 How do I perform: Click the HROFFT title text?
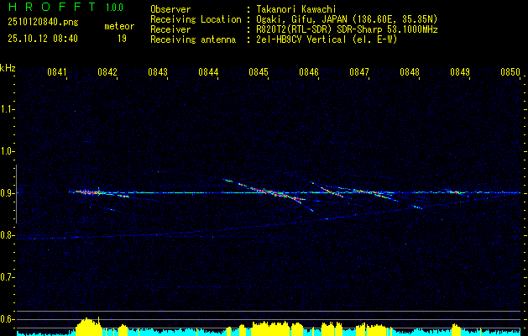click(51, 7)
